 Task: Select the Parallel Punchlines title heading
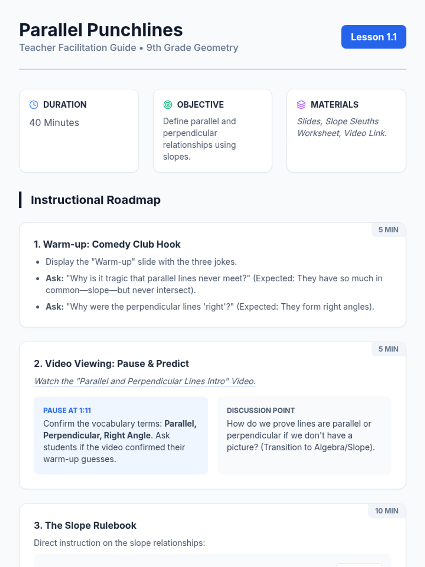coord(101,30)
